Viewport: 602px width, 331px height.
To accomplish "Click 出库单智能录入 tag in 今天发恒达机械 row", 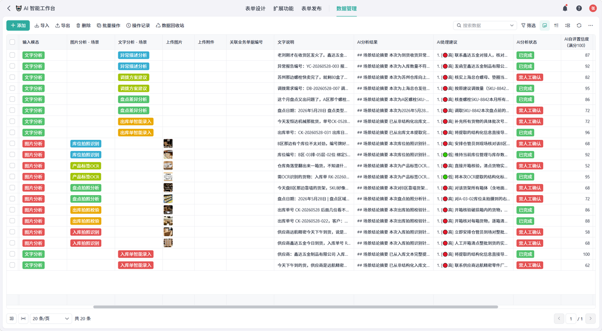I will point(135,121).
